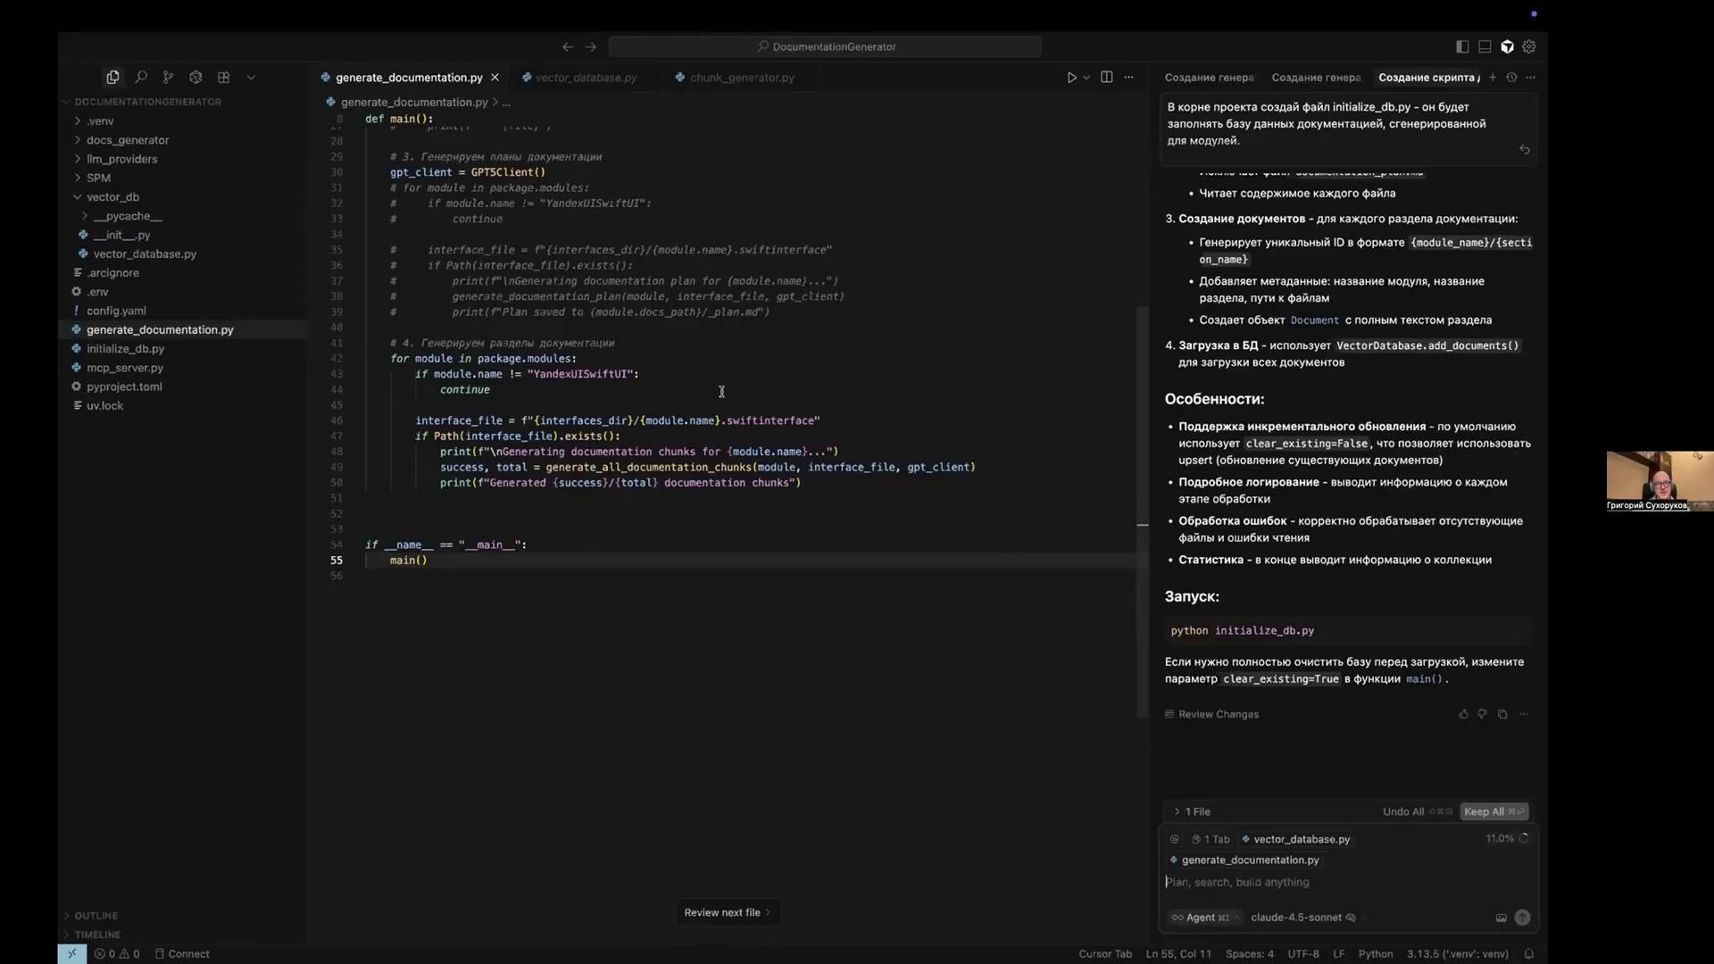Open __init__.py in the file tree
Viewport: 1714px width, 964px height.
click(x=121, y=235)
